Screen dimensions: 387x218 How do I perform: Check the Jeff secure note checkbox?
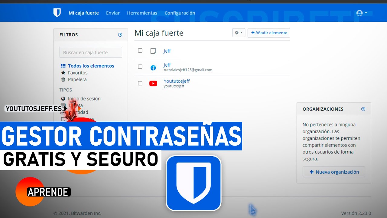pyautogui.click(x=140, y=51)
